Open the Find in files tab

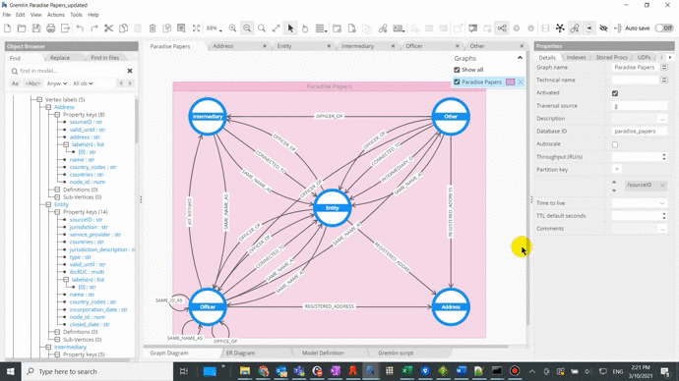(104, 58)
